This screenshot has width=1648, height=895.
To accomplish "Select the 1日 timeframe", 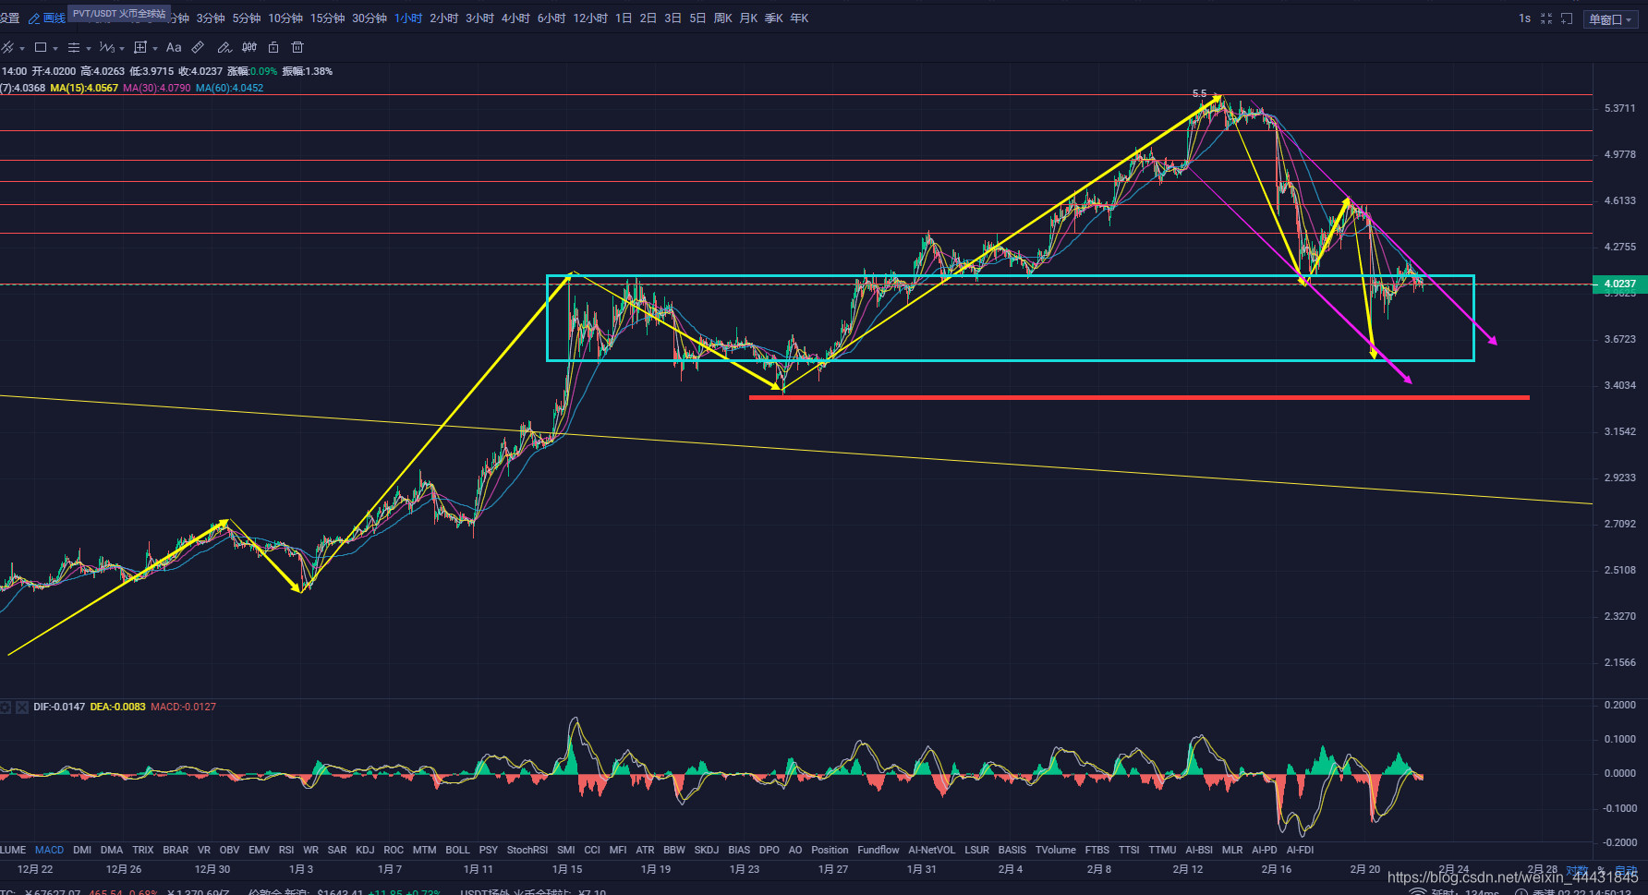I will [624, 18].
